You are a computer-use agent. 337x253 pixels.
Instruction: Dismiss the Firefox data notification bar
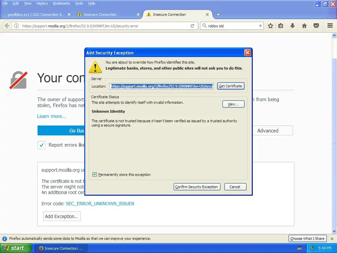click(332, 239)
